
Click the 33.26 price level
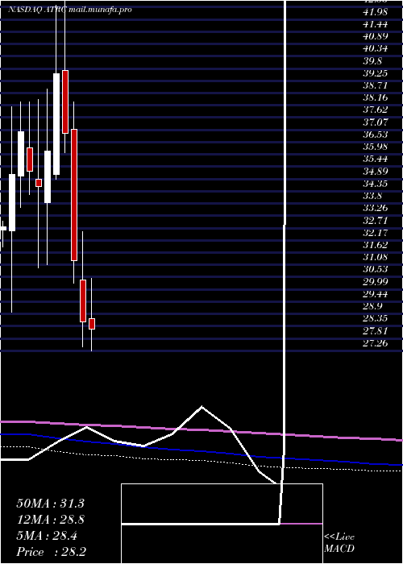coord(376,208)
